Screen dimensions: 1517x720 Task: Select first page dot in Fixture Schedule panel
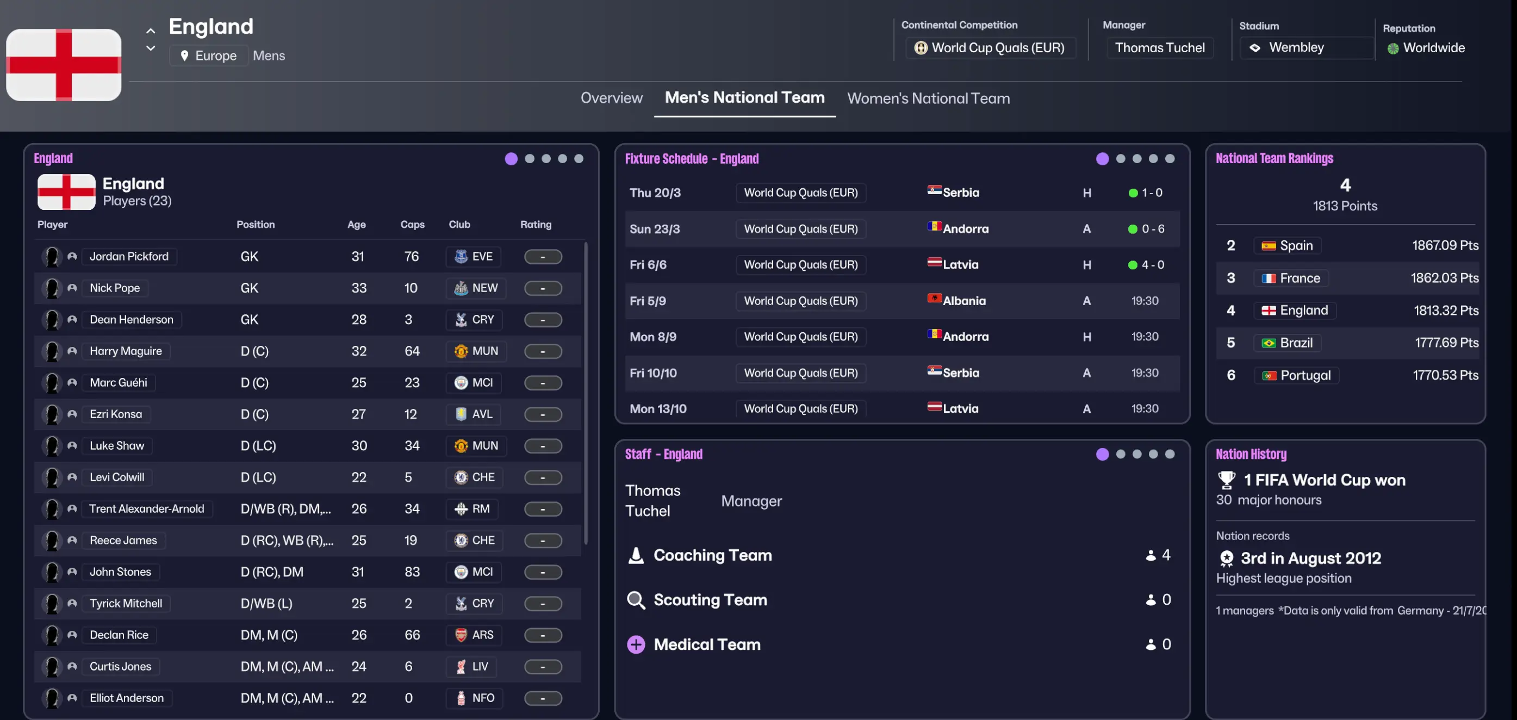(1103, 159)
